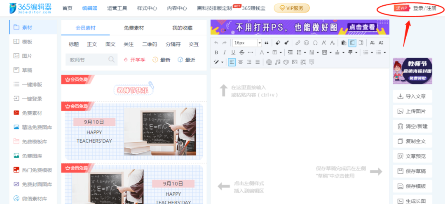Apply subscript with the A-subscript icon
The image size is (445, 204).
pyautogui.click(x=333, y=43)
